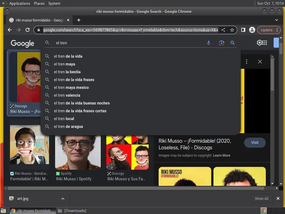Share this page from address bar
This screenshot has width=285, height=214.
223,30
